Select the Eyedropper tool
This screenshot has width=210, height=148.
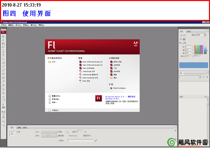[x=3, y=81]
